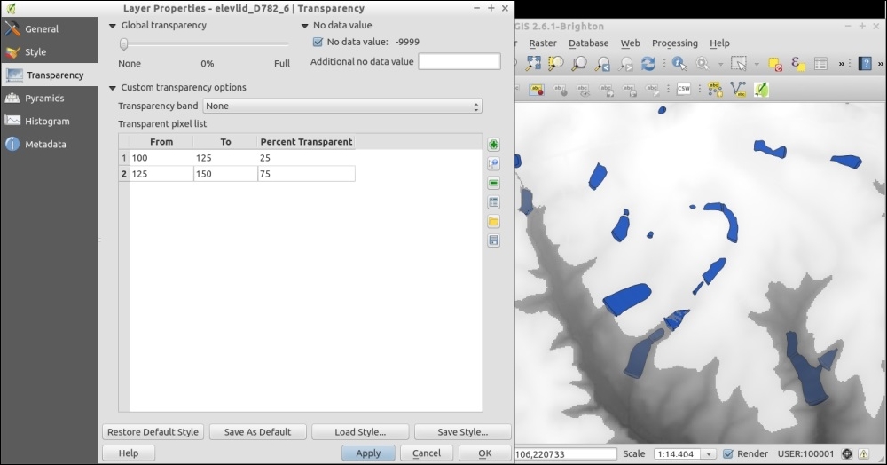Screen dimensions: 887x465
Task: Click the Zoom Last icon
Action: 603,64
